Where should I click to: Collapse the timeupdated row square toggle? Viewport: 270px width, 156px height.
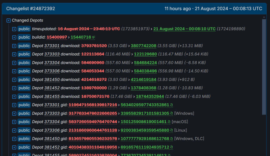[14, 29]
